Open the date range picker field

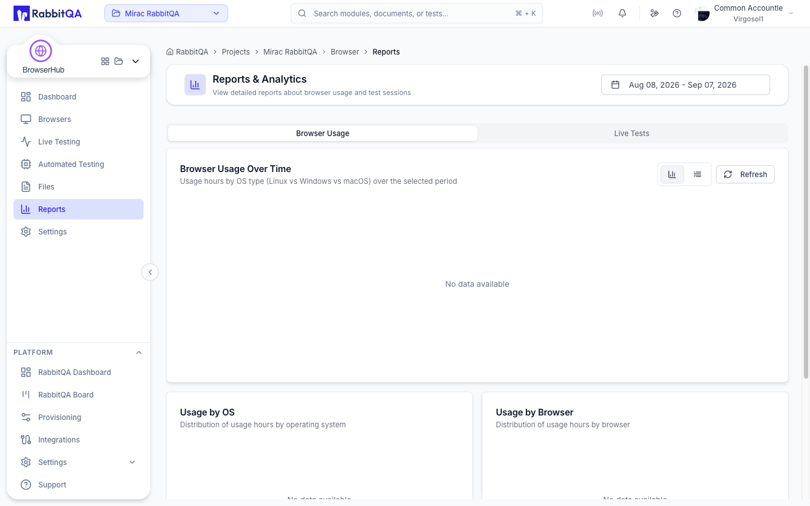686,85
